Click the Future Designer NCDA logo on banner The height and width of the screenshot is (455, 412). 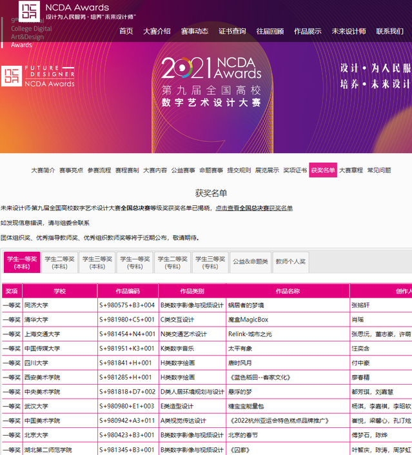[39, 76]
